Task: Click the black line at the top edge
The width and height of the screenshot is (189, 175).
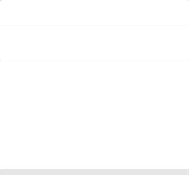Action: tap(95, 0)
